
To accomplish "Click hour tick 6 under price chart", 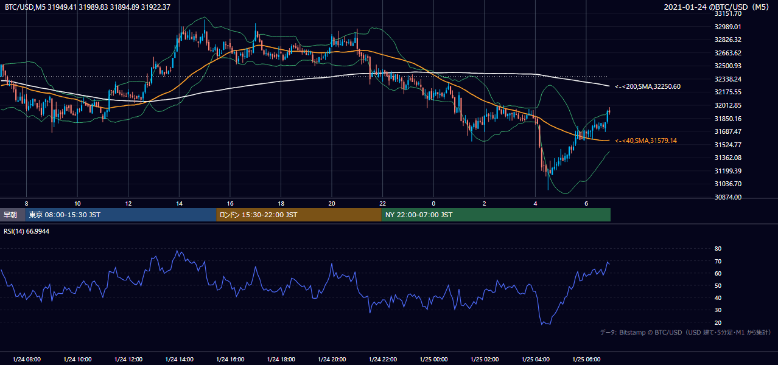I will coord(586,203).
